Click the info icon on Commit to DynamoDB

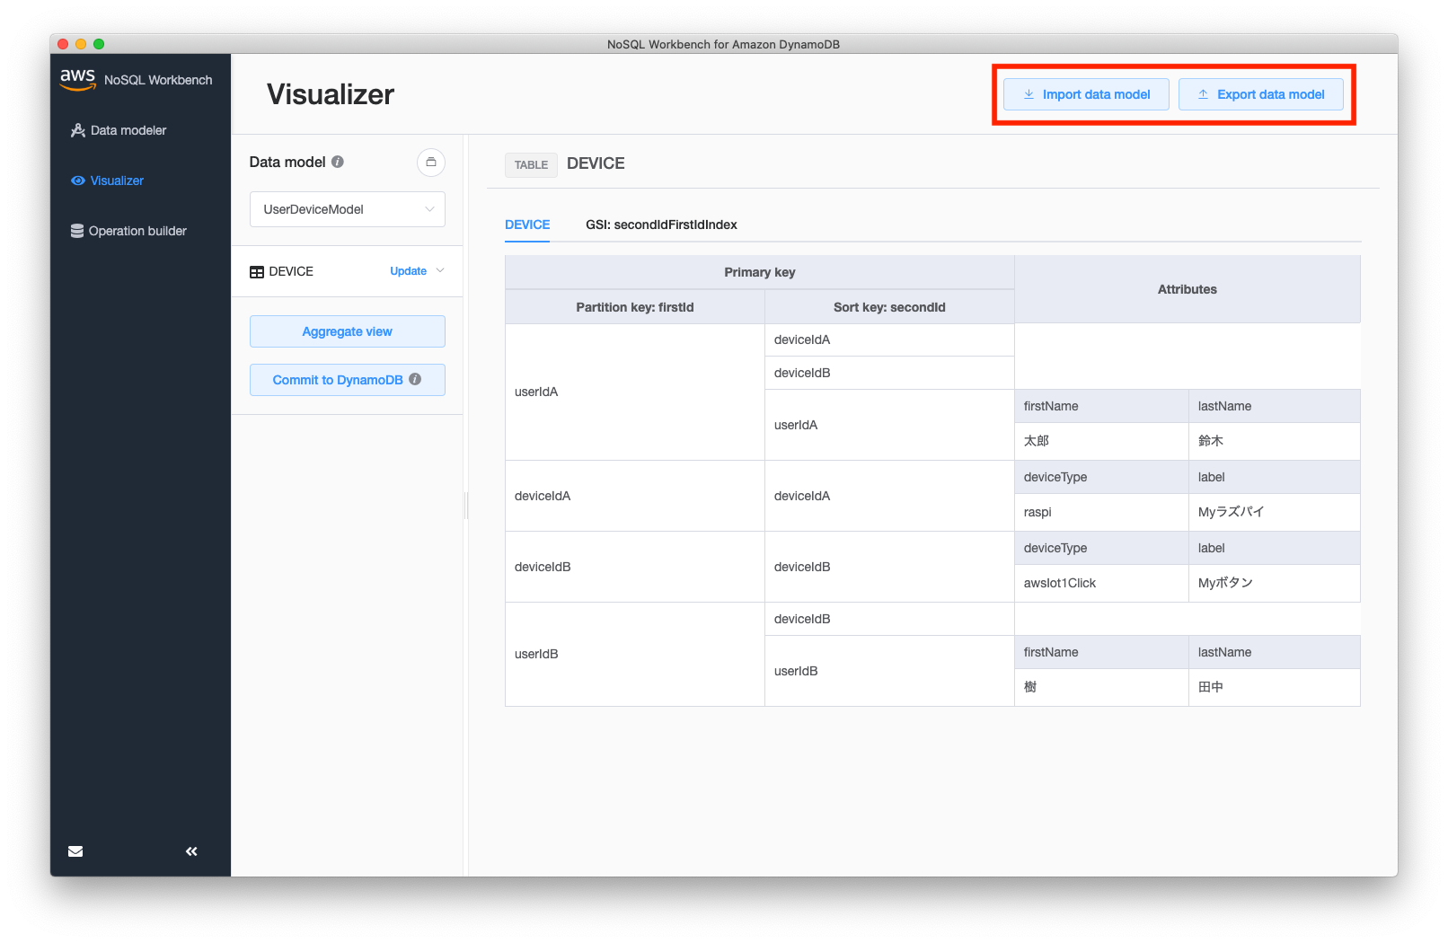414,379
